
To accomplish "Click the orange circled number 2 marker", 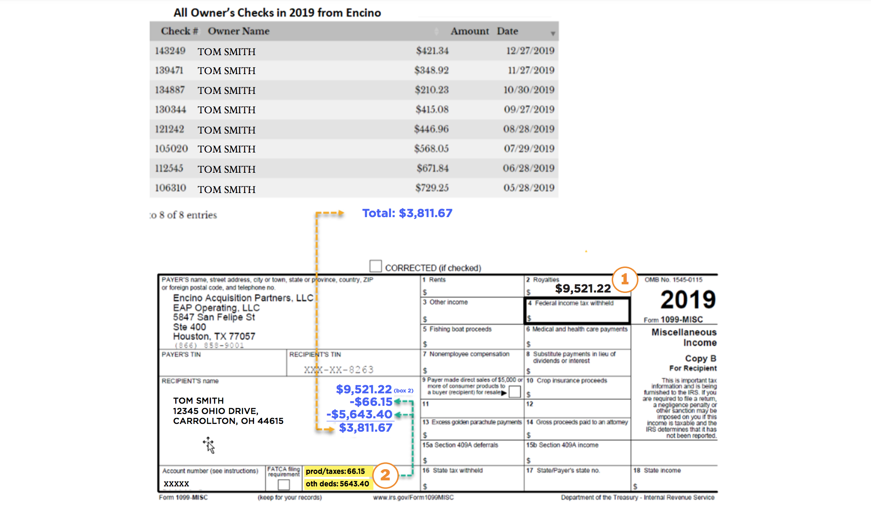I will click(x=385, y=475).
